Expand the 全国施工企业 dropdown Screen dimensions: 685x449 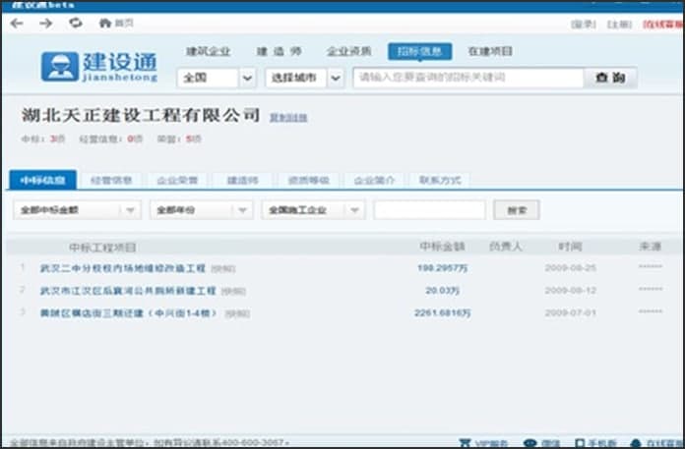tap(313, 210)
